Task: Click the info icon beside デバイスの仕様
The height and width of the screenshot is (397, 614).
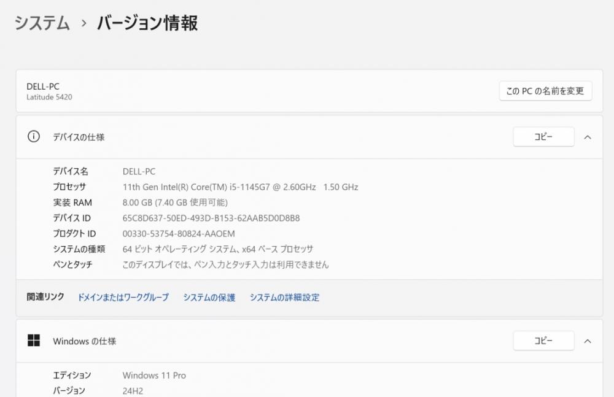Action: pos(34,137)
